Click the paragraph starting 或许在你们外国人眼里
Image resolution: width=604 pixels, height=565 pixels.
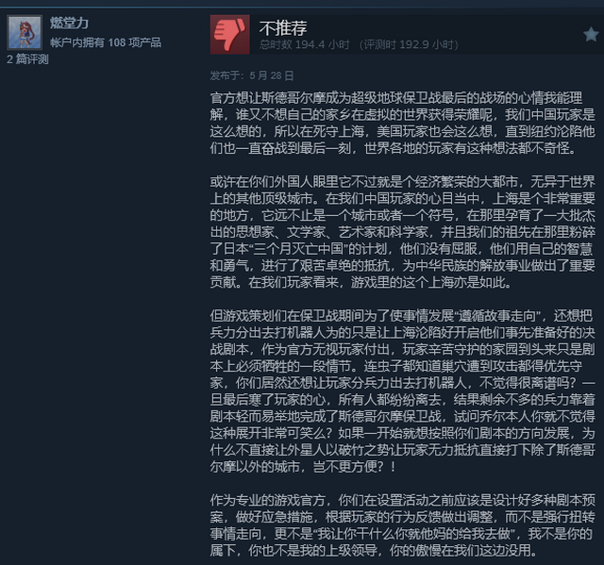click(403, 232)
